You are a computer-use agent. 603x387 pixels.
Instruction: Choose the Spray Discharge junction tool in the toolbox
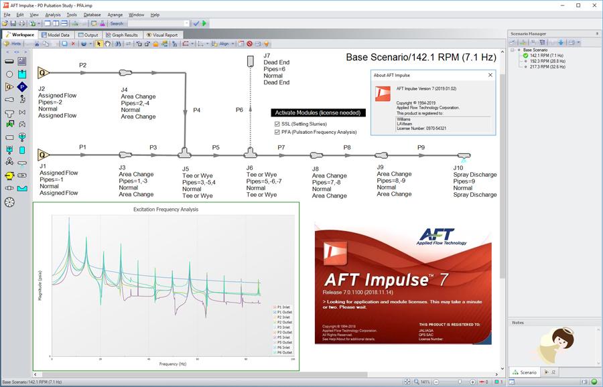[x=22, y=163]
